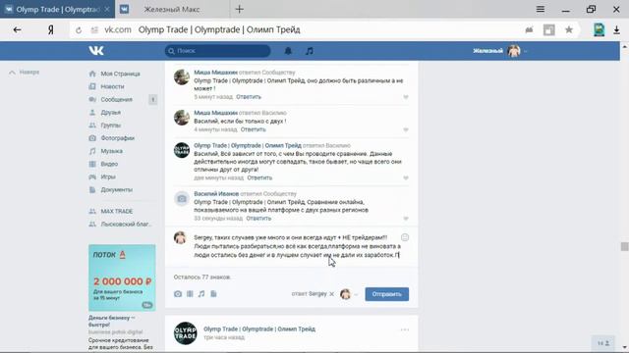Open notifications bell icon
The width and height of the screenshot is (629, 353).
[288, 51]
